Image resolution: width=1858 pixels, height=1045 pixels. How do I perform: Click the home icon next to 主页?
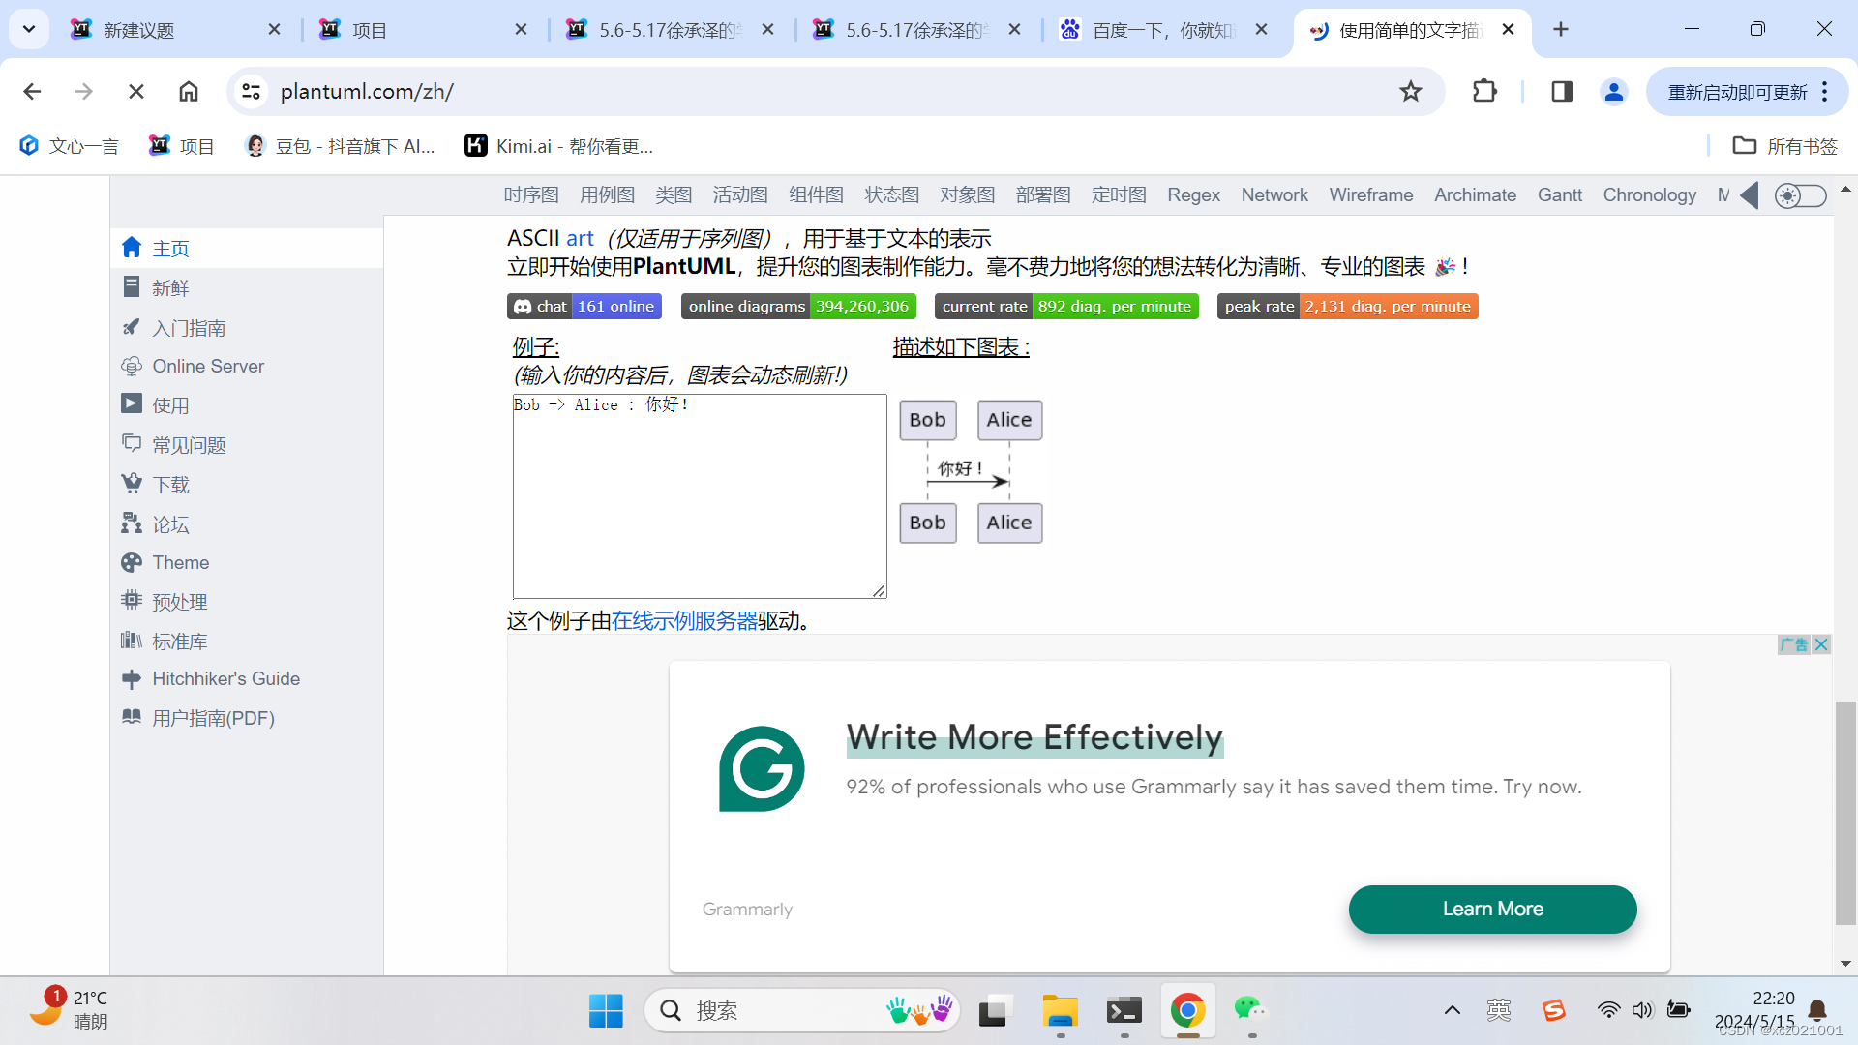[132, 248]
